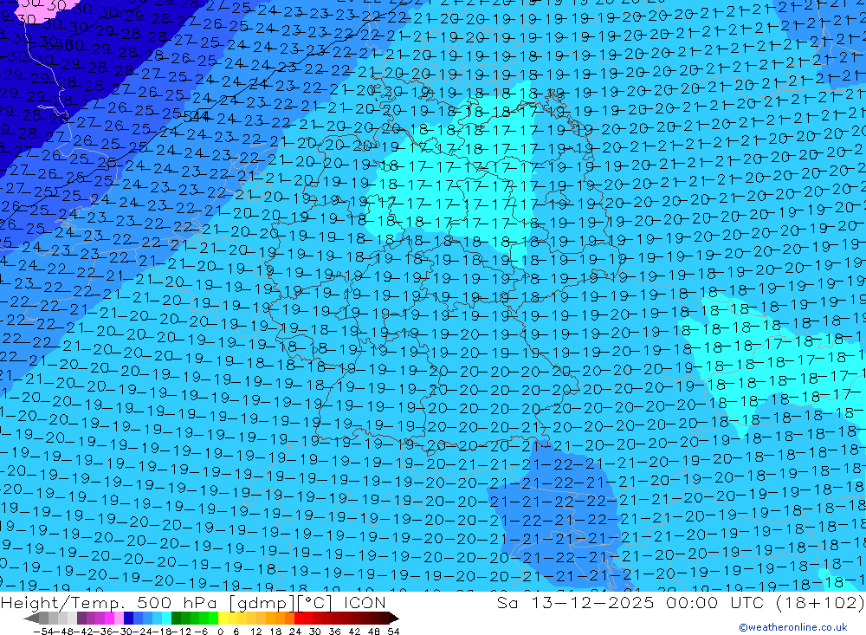Select the dark green swatch above -12
The image size is (866, 635).
click(x=176, y=619)
